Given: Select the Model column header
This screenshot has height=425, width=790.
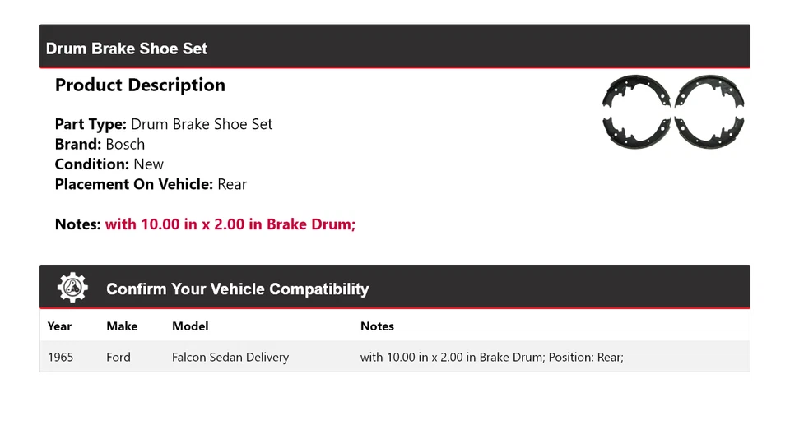Looking at the screenshot, I should pos(190,326).
